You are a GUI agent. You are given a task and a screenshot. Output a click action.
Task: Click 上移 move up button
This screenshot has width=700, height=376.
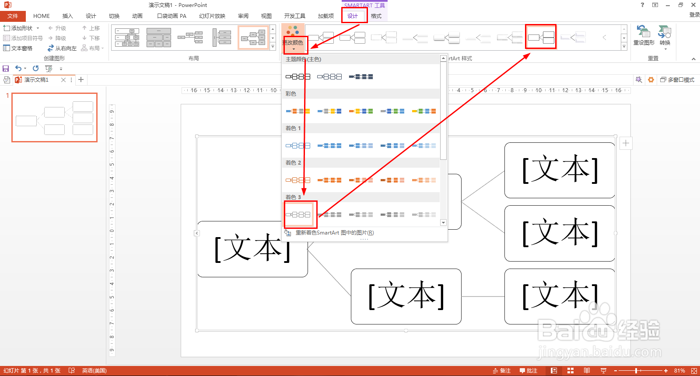(x=91, y=28)
